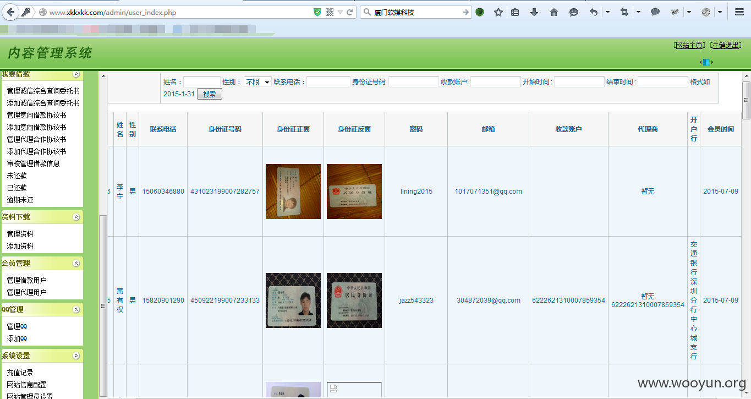Click the green round extension icon
Screen dimensions: 751x399
(480, 12)
